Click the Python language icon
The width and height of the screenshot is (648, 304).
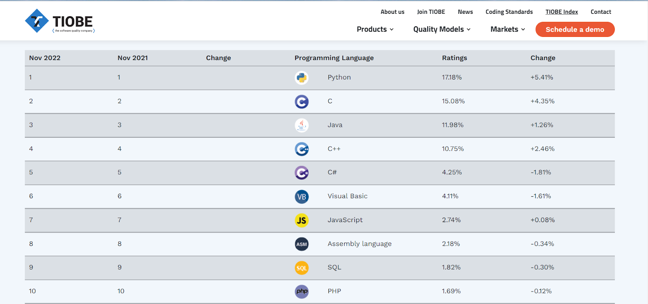tap(302, 77)
